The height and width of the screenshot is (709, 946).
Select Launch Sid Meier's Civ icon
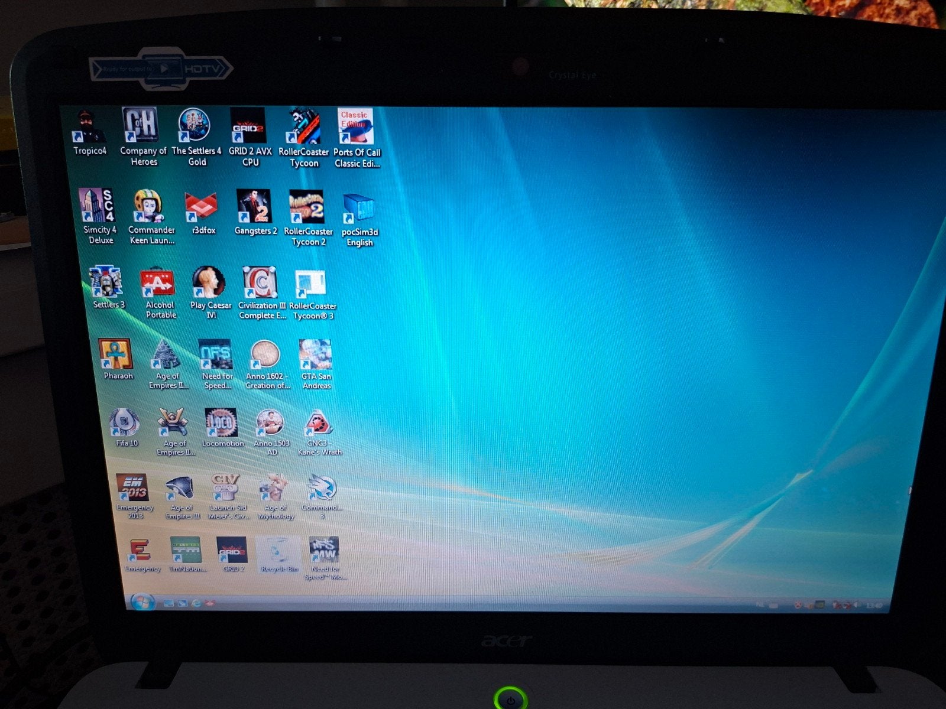click(x=228, y=496)
